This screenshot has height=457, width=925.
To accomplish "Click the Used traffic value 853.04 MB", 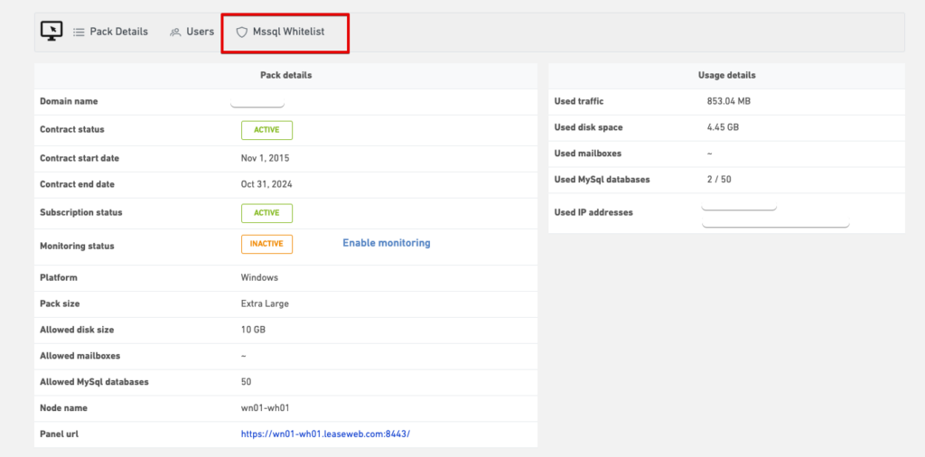I will coord(729,101).
